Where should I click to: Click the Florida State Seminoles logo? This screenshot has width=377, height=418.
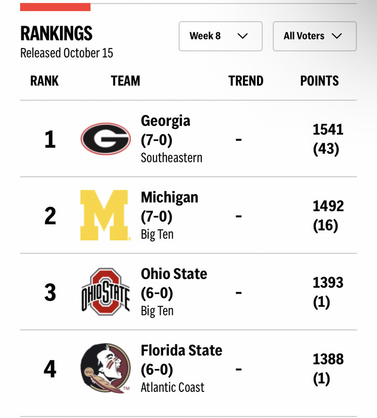tap(106, 368)
